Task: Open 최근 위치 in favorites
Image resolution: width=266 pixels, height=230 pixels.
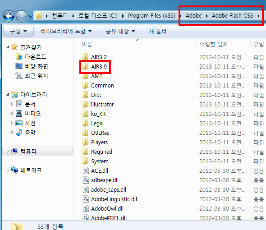Action: [x=37, y=76]
